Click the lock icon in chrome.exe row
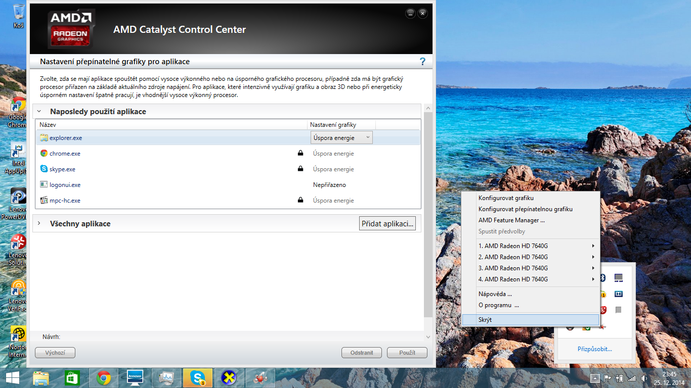The width and height of the screenshot is (691, 388). pyautogui.click(x=300, y=153)
